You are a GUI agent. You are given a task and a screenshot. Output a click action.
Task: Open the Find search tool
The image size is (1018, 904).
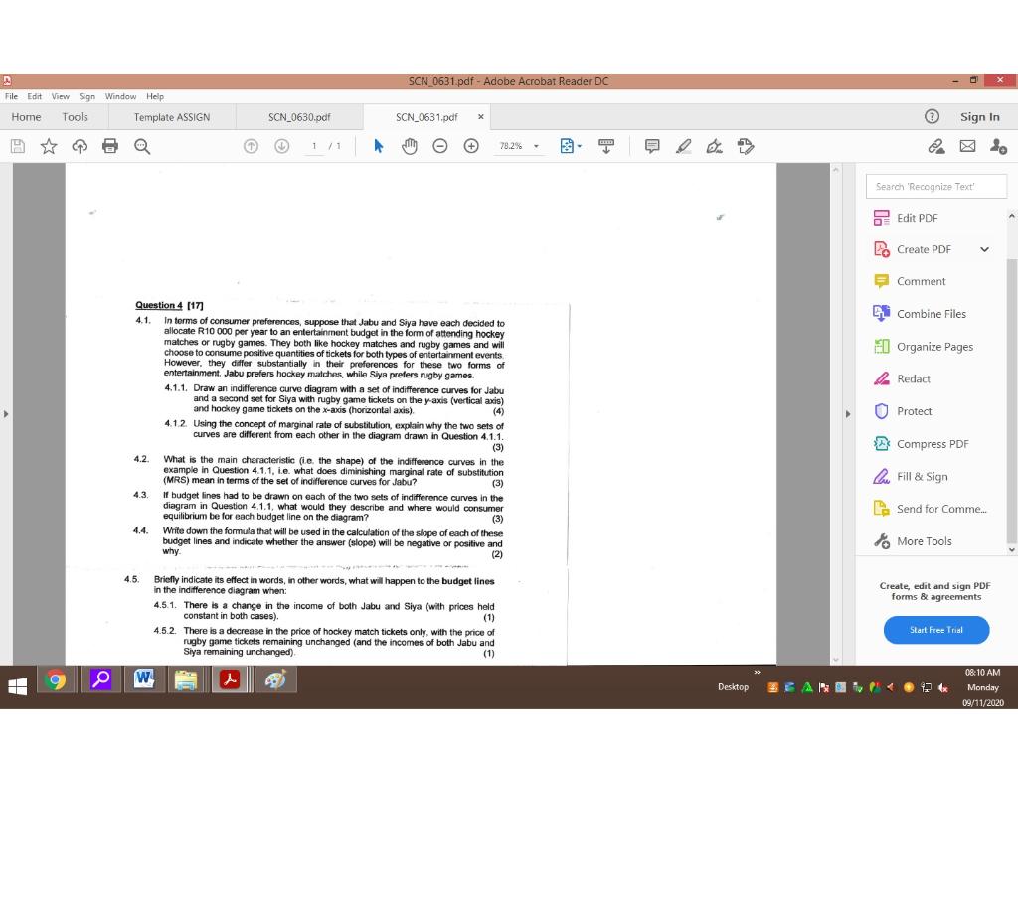(x=142, y=146)
